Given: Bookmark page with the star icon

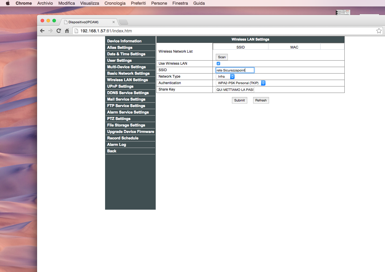Looking at the screenshot, I should click(x=379, y=31).
